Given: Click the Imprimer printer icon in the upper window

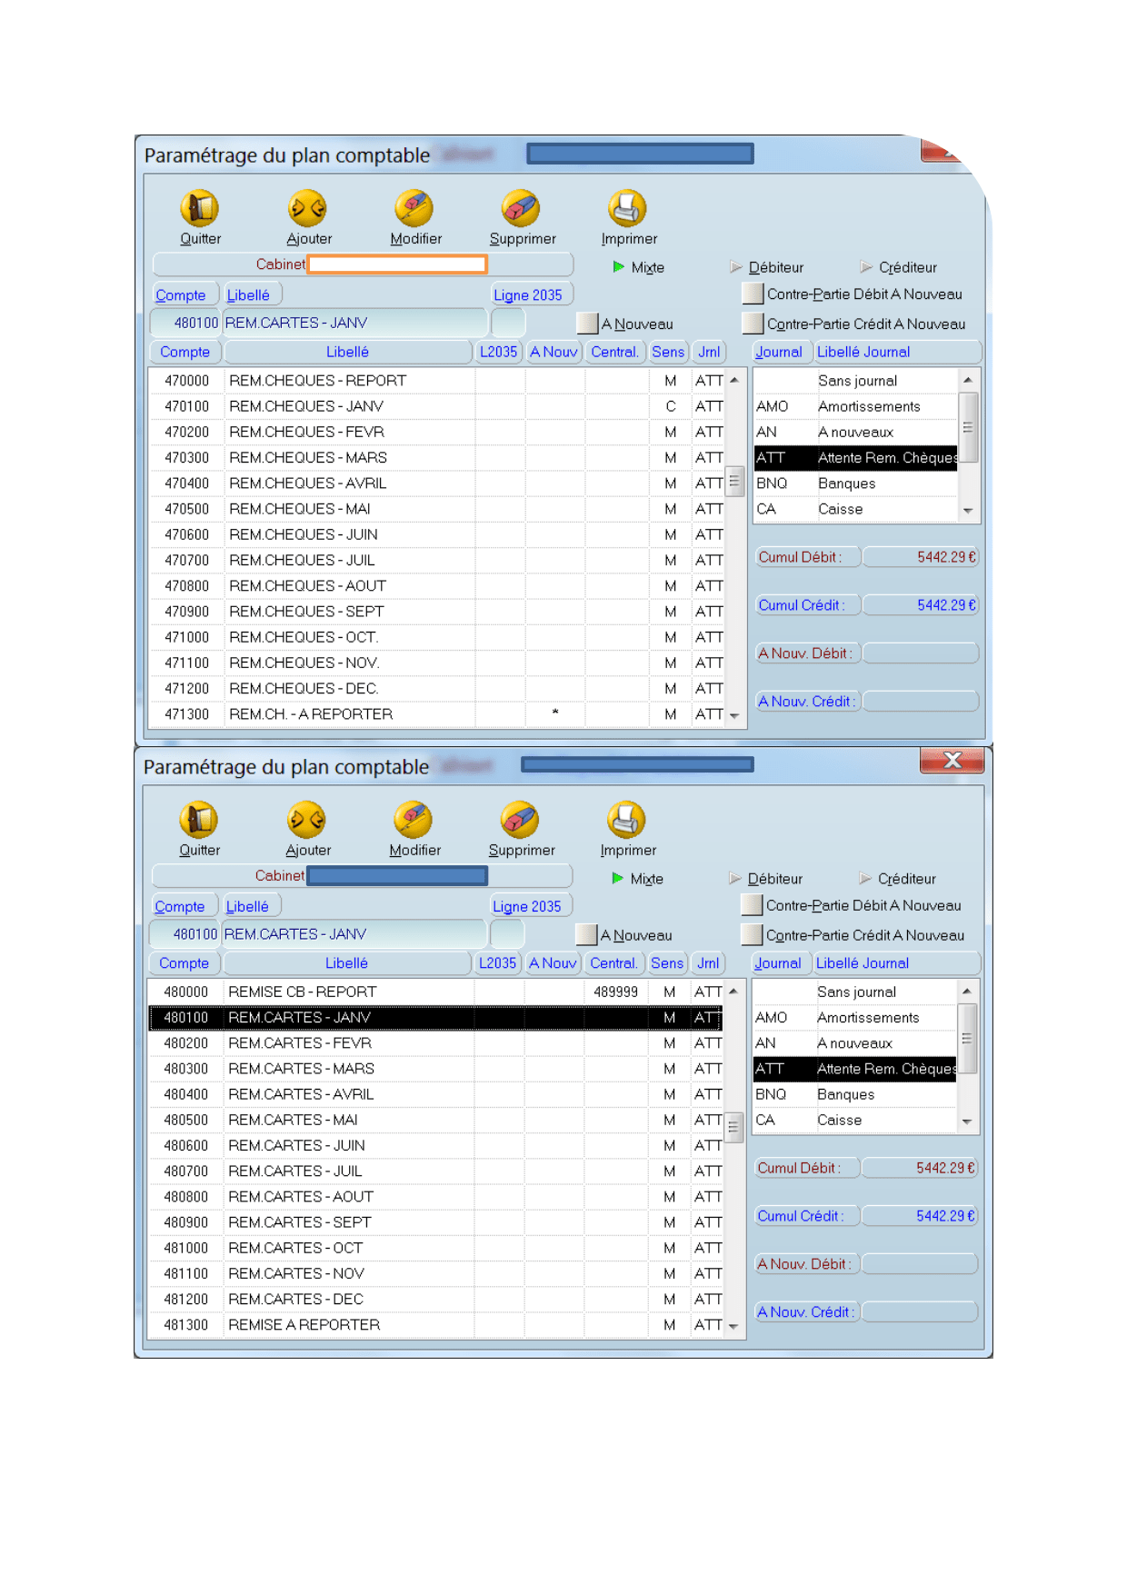Looking at the screenshot, I should coord(627,208).
